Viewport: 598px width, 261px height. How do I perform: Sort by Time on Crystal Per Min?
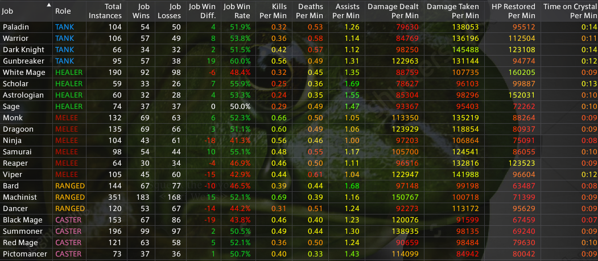(570, 11)
